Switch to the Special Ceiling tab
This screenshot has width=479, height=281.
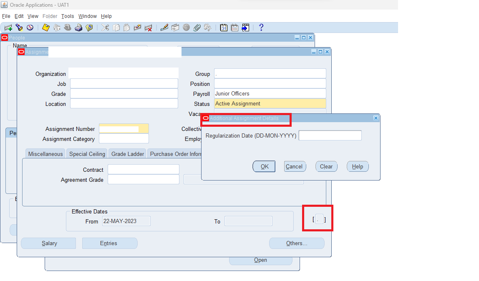point(86,153)
